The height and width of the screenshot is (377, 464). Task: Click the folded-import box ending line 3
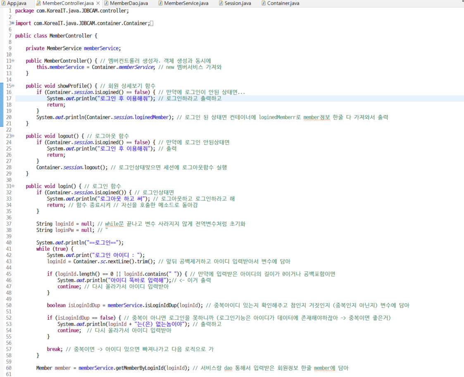(x=152, y=24)
